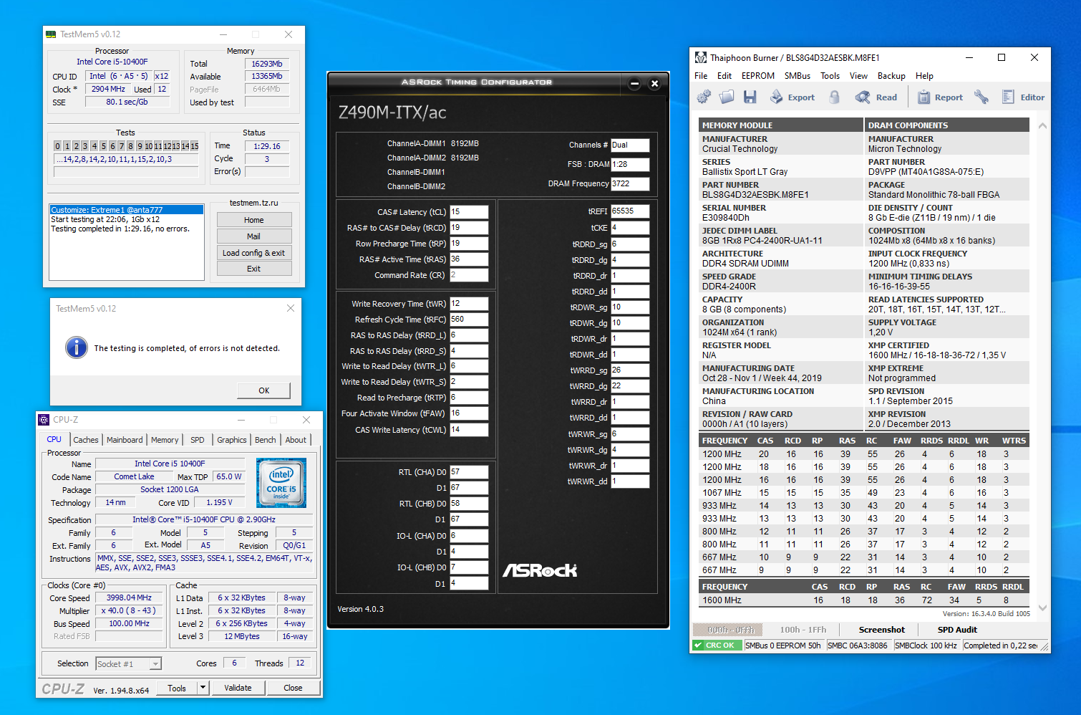The image size is (1081, 715).
Task: Click Export in the Thaiphoon Burner toolbar
Action: 793,97
